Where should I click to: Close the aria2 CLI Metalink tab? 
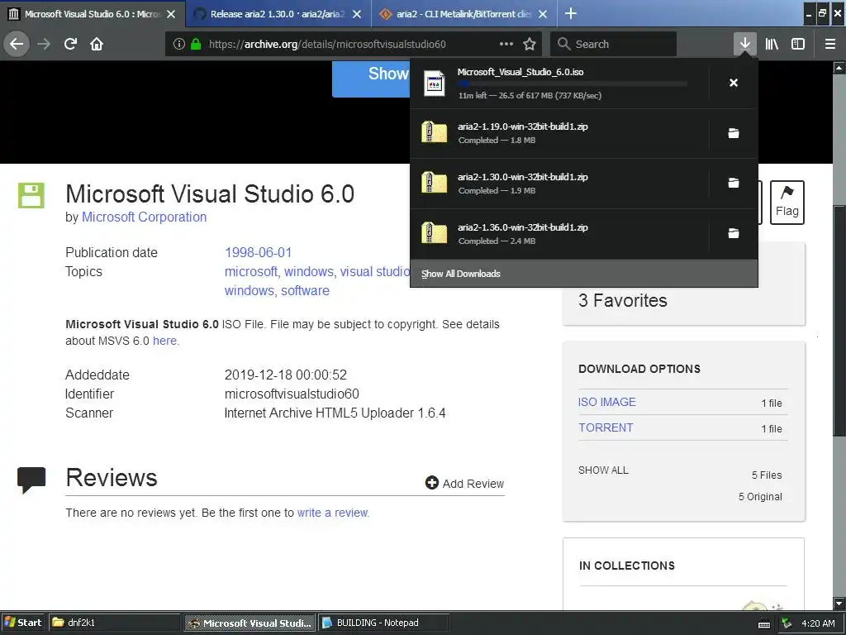[543, 14]
